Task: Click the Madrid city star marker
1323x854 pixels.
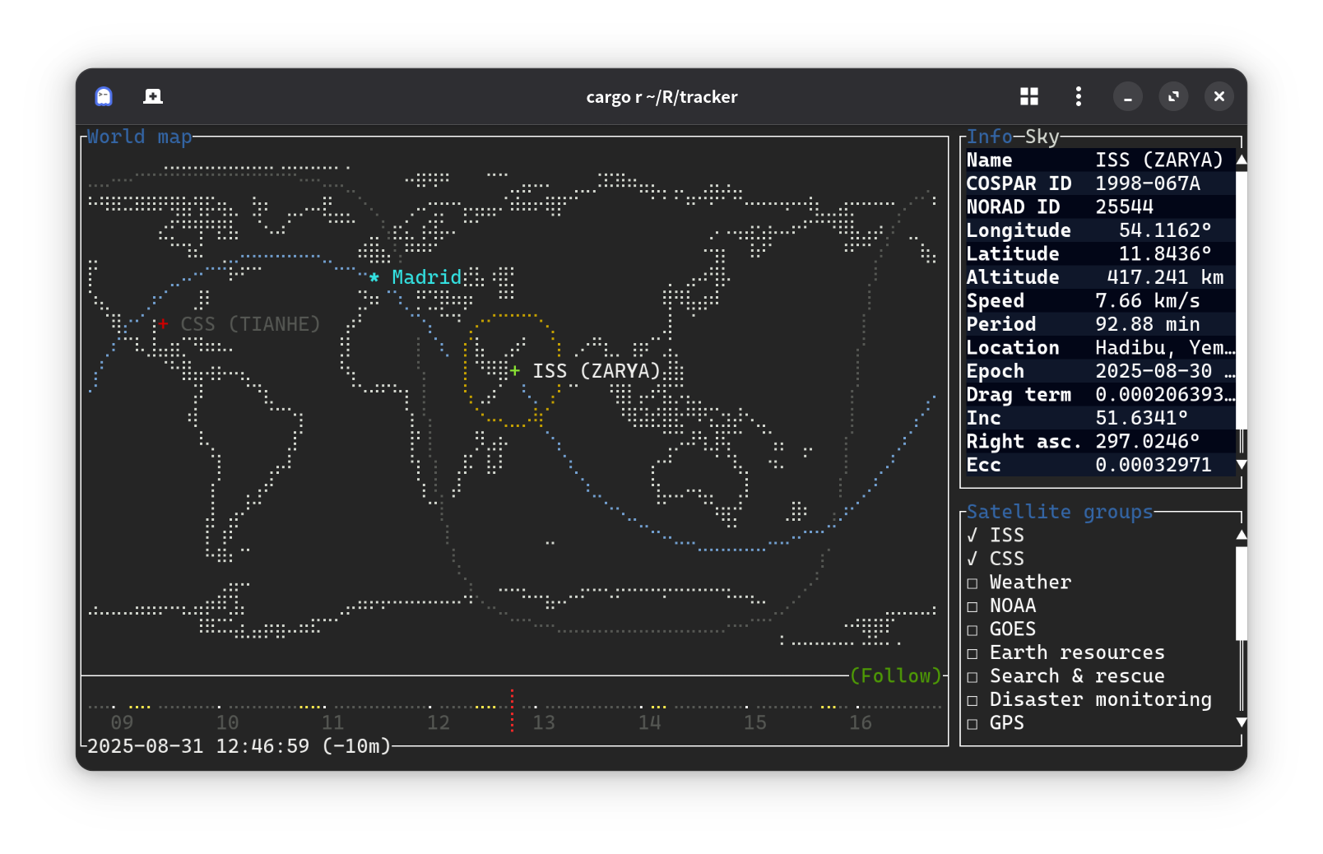Action: (x=375, y=278)
